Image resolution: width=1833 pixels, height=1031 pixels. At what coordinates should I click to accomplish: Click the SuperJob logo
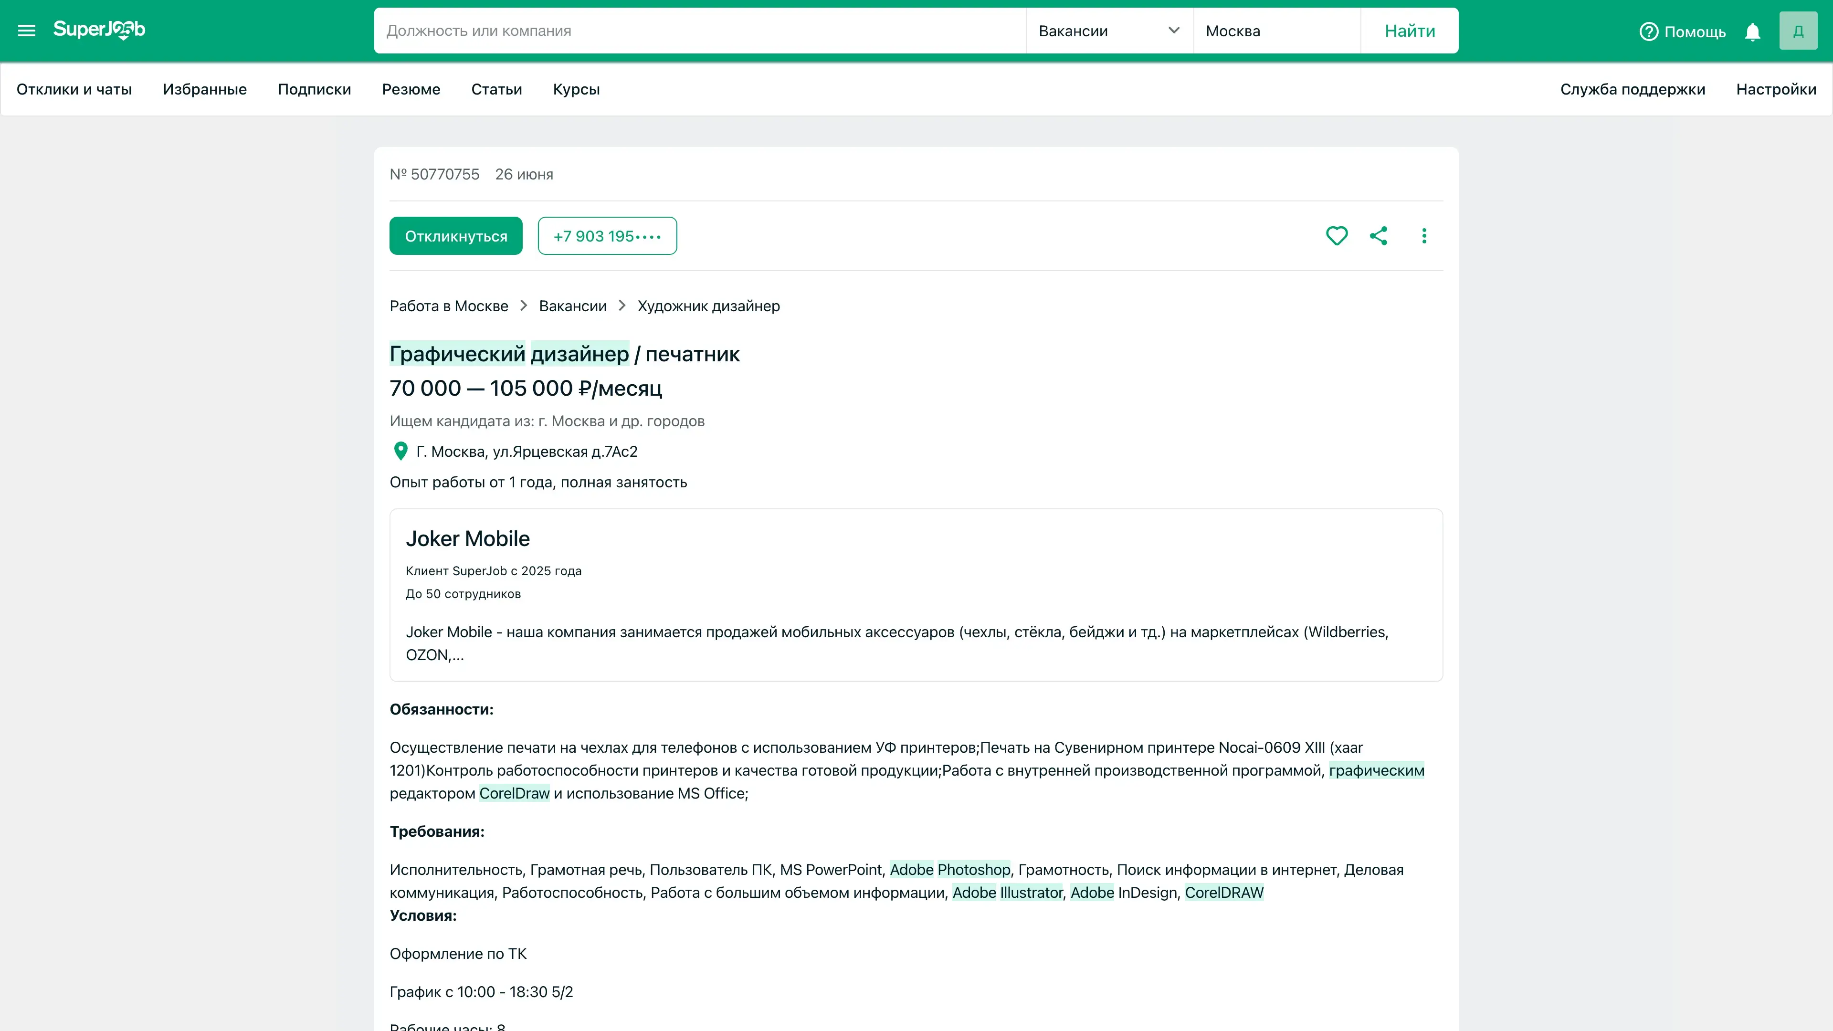(99, 30)
